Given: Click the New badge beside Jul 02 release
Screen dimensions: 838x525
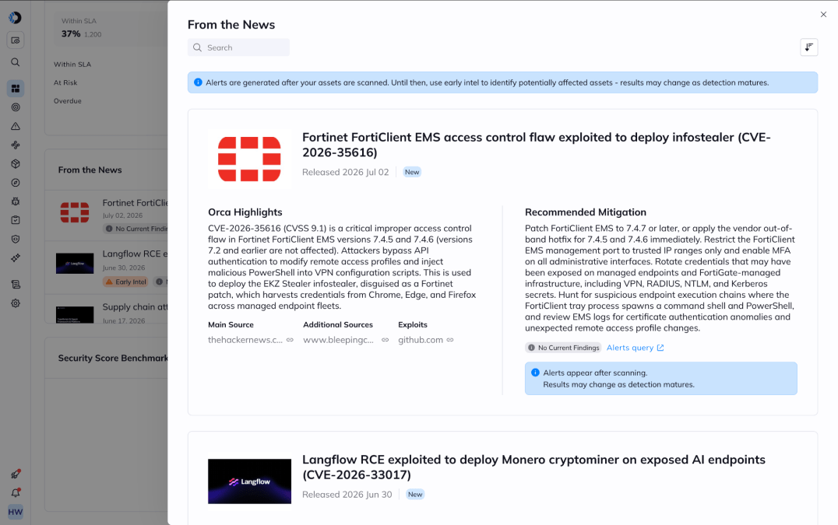Looking at the screenshot, I should coord(412,172).
